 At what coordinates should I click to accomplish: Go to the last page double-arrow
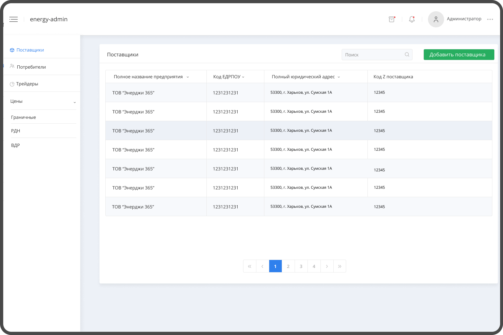339,266
